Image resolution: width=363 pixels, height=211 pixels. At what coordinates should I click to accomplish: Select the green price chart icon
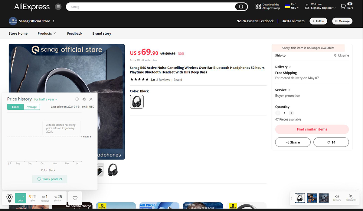click(21, 198)
